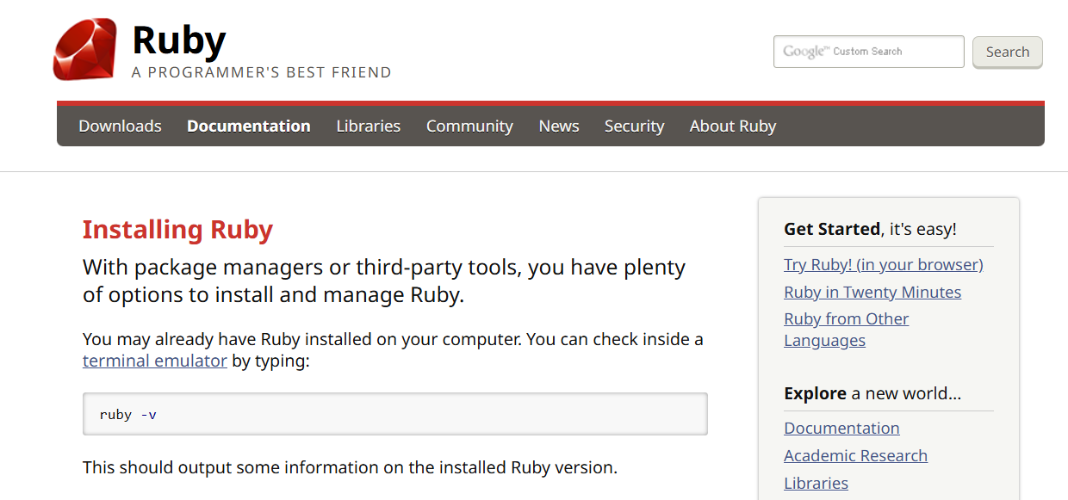Click the A Programmer's Best Friend tagline

pos(262,72)
